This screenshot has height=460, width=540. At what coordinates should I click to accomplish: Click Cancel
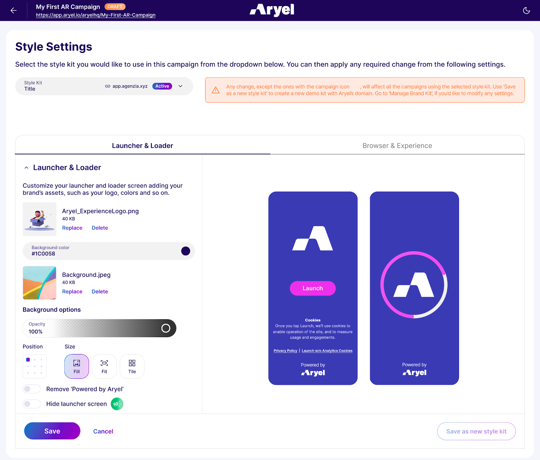103,431
